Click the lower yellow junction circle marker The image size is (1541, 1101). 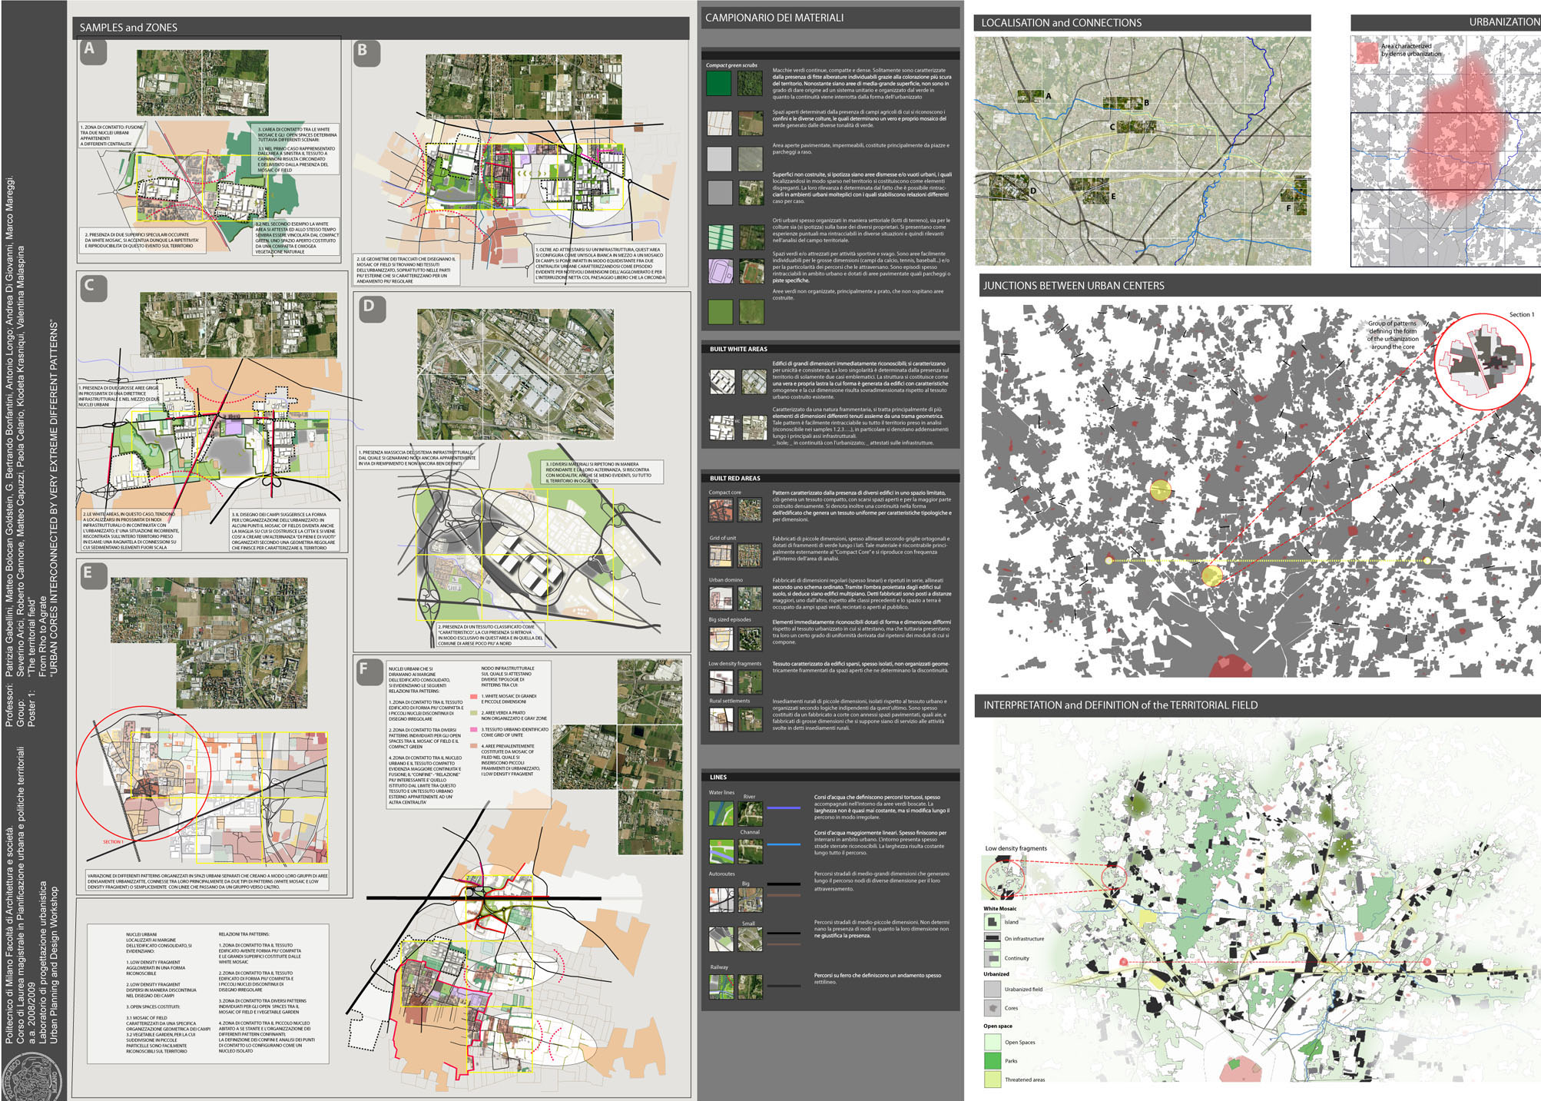[1211, 575]
